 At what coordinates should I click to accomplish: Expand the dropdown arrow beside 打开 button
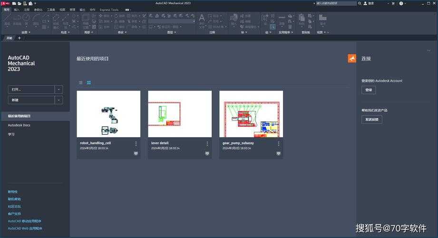tap(58, 89)
